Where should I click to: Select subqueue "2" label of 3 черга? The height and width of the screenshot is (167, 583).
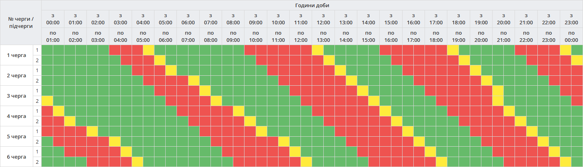click(x=37, y=101)
